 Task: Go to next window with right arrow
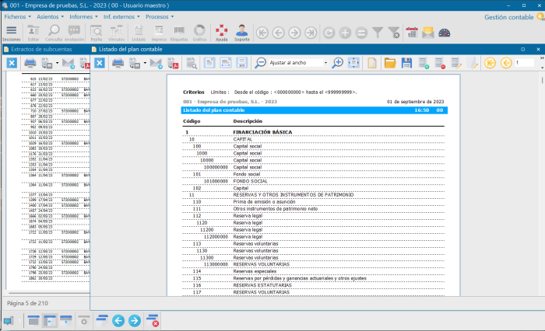[135, 320]
